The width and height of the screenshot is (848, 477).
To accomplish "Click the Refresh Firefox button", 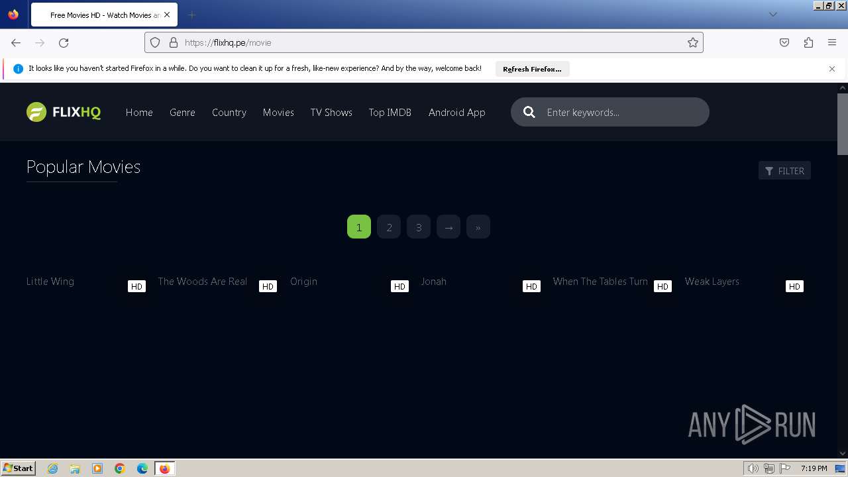I will point(532,69).
